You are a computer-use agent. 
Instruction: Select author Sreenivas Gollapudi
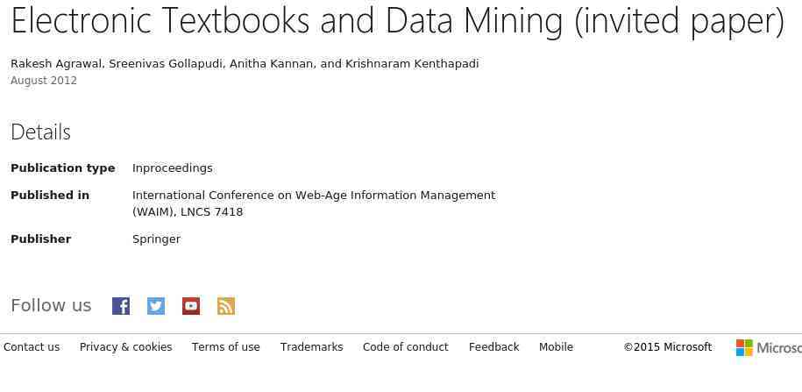(x=167, y=64)
